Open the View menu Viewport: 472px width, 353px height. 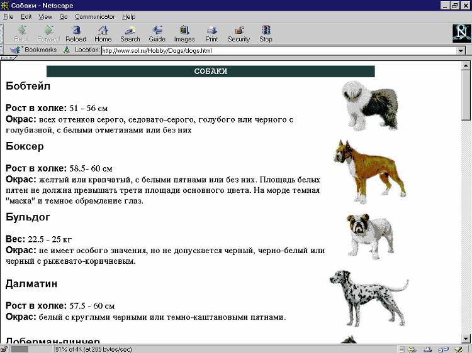click(45, 16)
